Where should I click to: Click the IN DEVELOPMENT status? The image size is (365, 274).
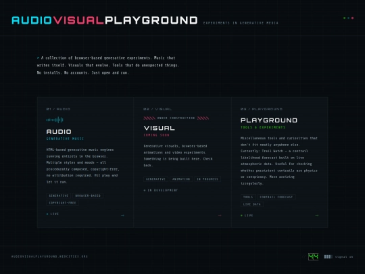pyautogui.click(x=161, y=190)
